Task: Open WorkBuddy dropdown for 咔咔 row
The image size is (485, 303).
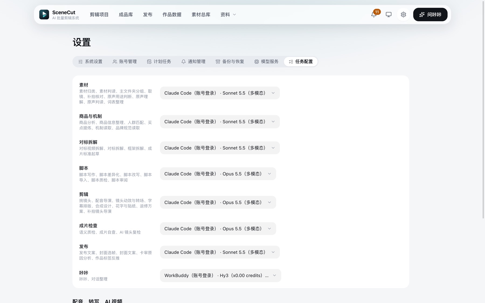Action: [220, 276]
